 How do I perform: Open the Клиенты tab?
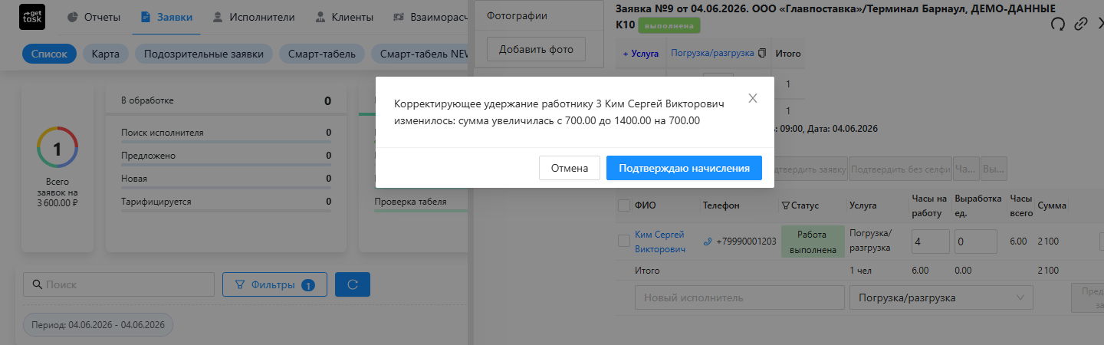344,17
